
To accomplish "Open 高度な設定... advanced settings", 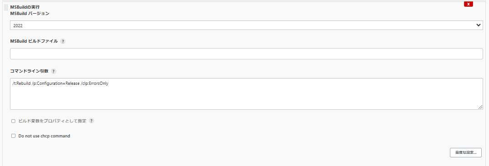I will 466,153.
